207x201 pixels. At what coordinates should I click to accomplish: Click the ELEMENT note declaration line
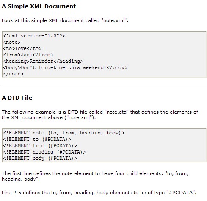63,133
